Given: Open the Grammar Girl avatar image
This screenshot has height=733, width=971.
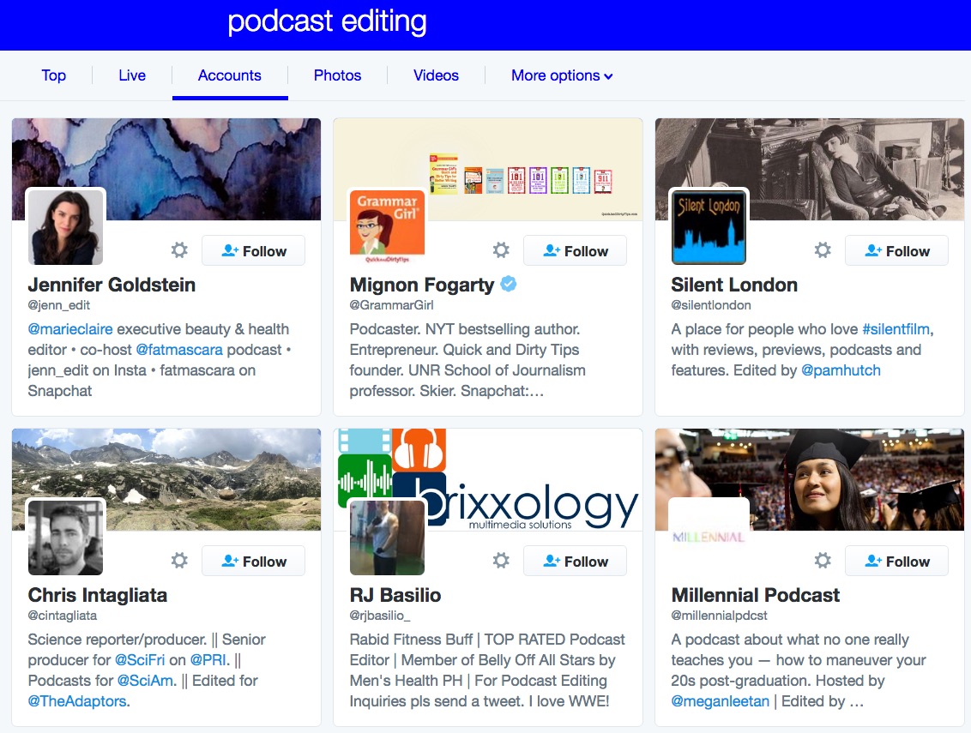Looking at the screenshot, I should click(x=387, y=227).
